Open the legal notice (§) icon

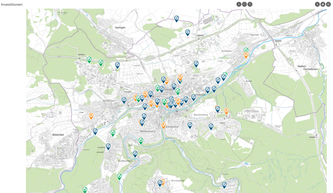[317, 4]
